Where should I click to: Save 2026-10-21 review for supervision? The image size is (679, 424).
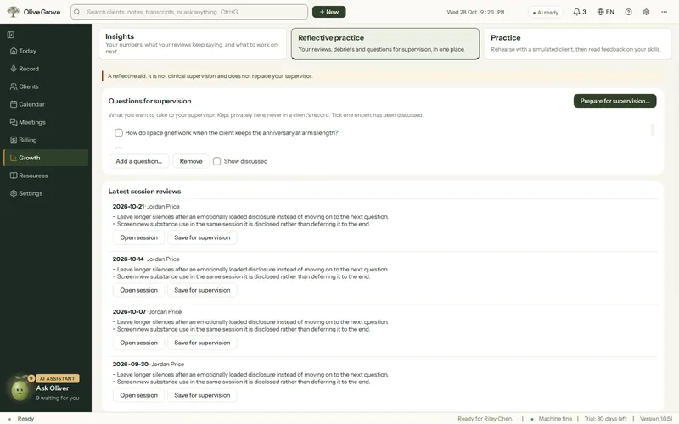tap(202, 237)
